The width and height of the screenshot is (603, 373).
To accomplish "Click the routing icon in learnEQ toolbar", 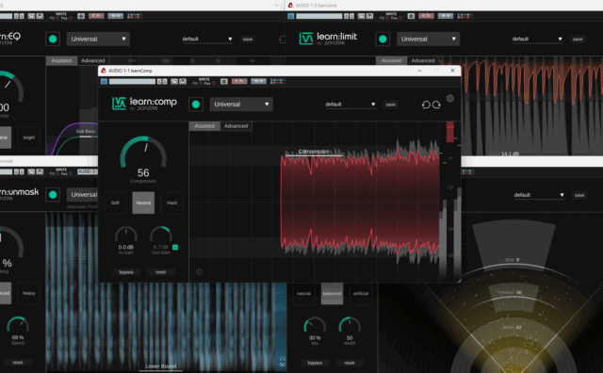I will click(x=134, y=16).
